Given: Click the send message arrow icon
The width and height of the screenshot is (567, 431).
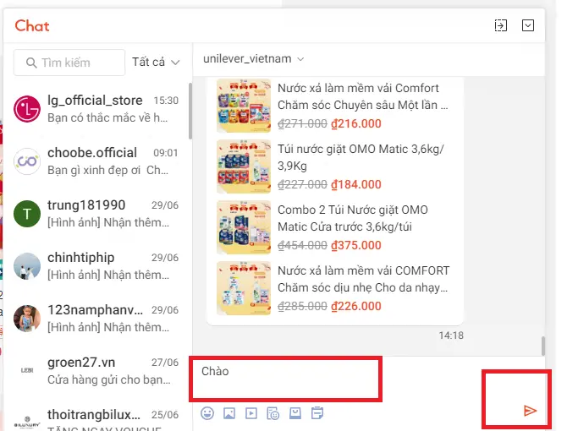Looking at the screenshot, I should 530,411.
